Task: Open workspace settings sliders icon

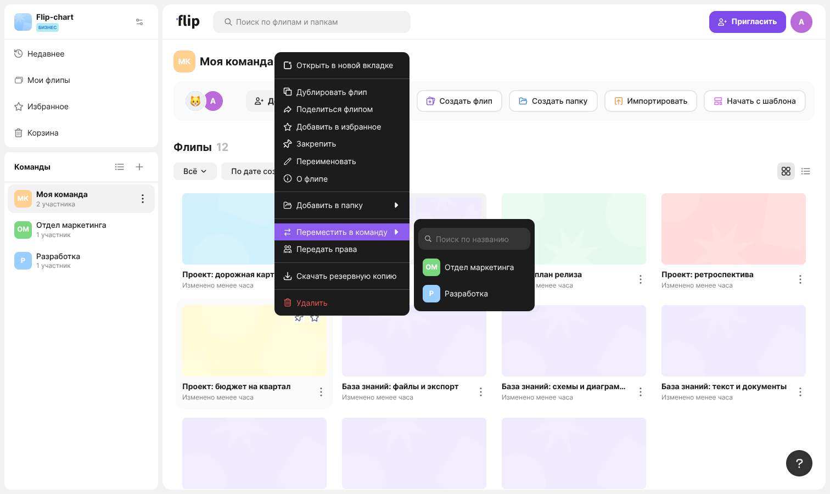Action: click(x=139, y=22)
